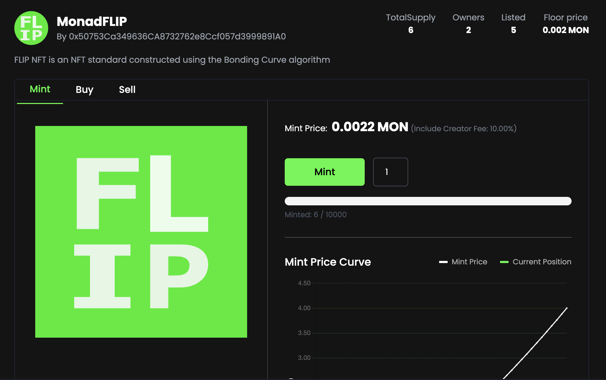The image size is (606, 380).
Task: Click the Listed count stat
Action: coord(513,30)
